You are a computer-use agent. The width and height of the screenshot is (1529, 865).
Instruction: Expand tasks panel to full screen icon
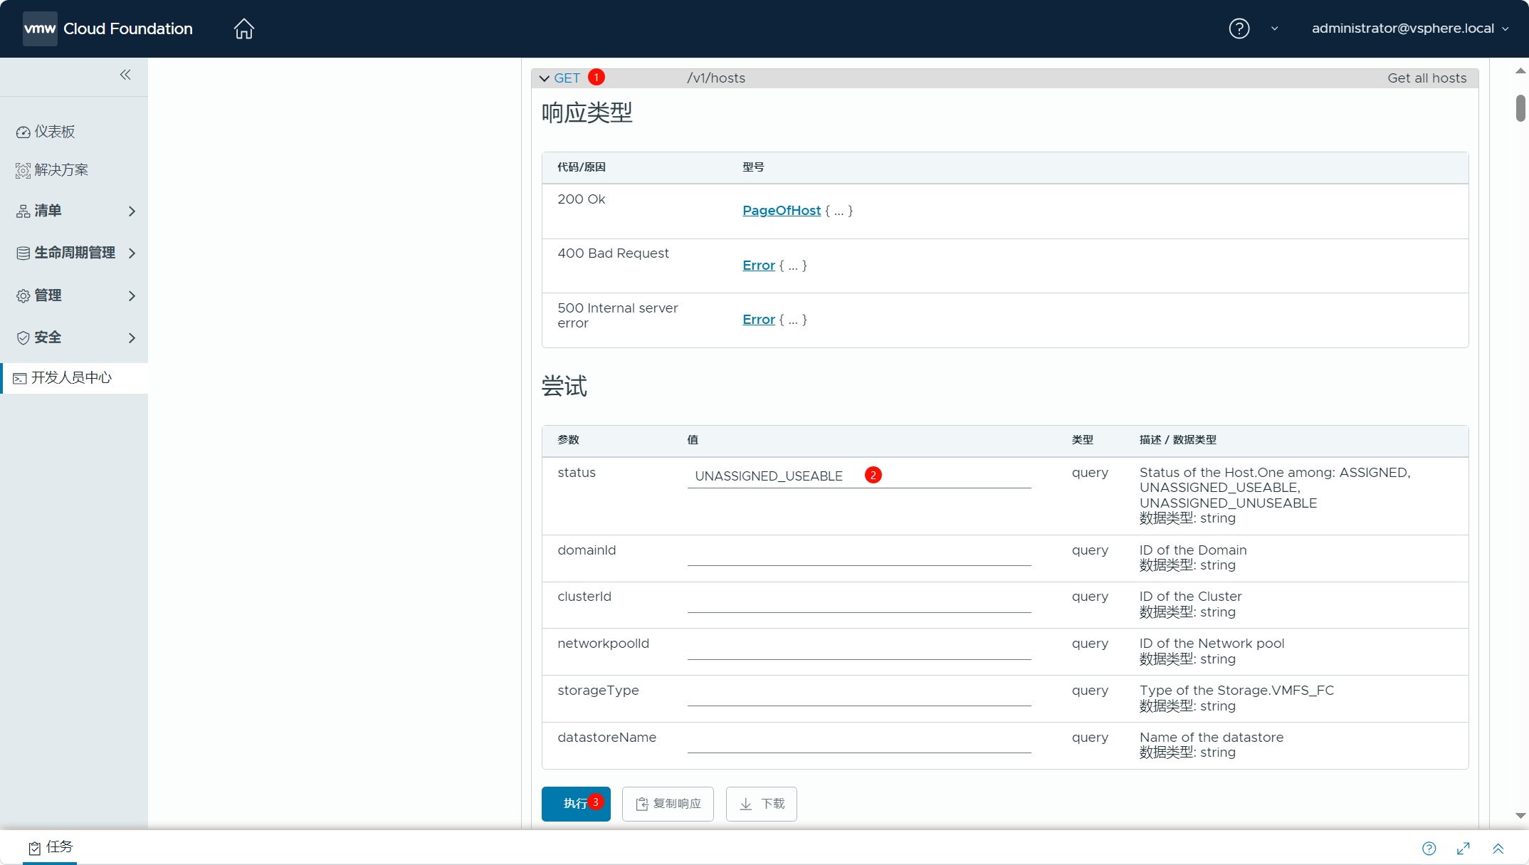(x=1463, y=848)
